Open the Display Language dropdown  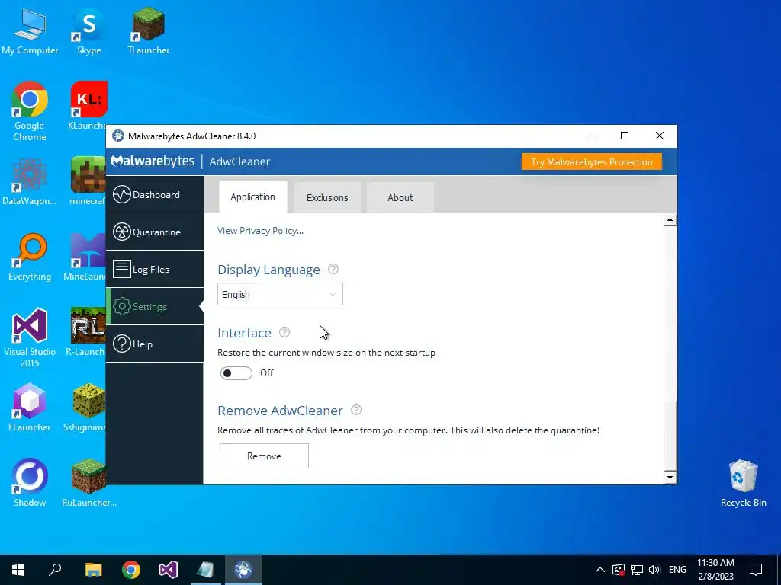tap(280, 294)
